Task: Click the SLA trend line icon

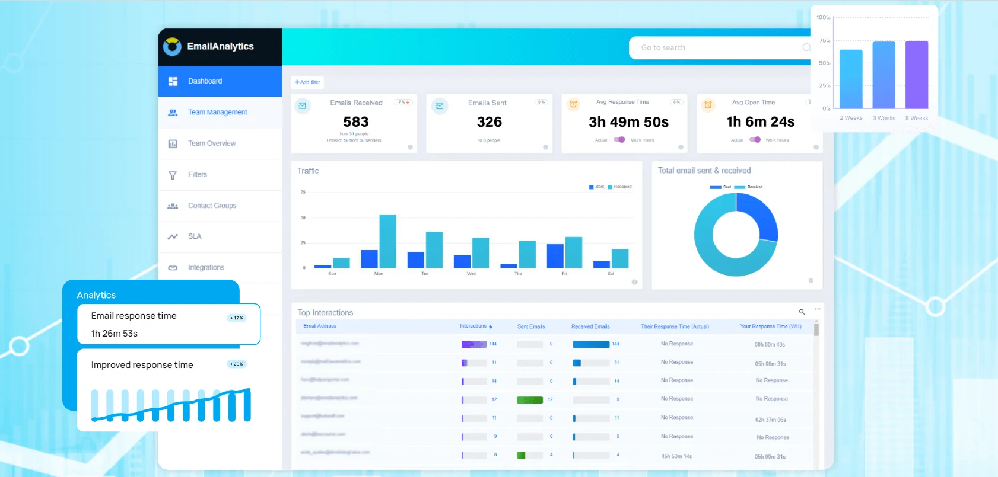Action: click(173, 236)
